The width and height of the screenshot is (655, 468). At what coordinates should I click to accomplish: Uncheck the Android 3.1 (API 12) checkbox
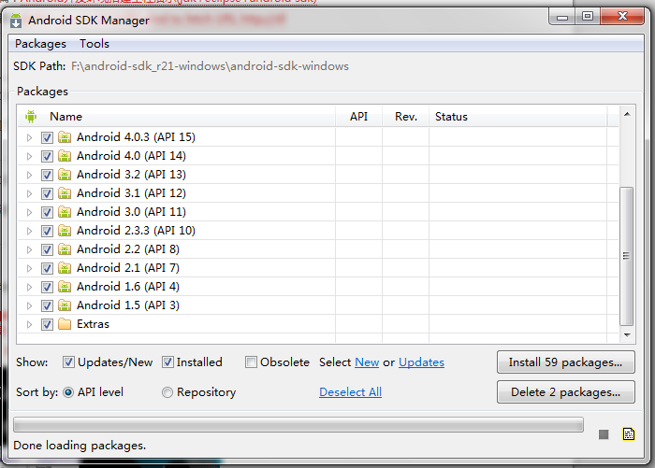click(x=47, y=194)
